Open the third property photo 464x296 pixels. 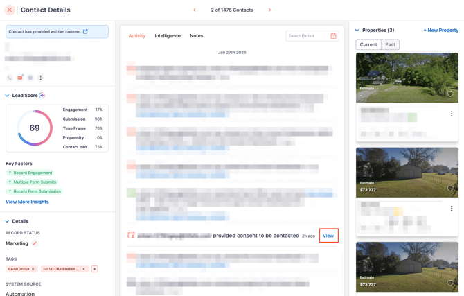(407, 267)
